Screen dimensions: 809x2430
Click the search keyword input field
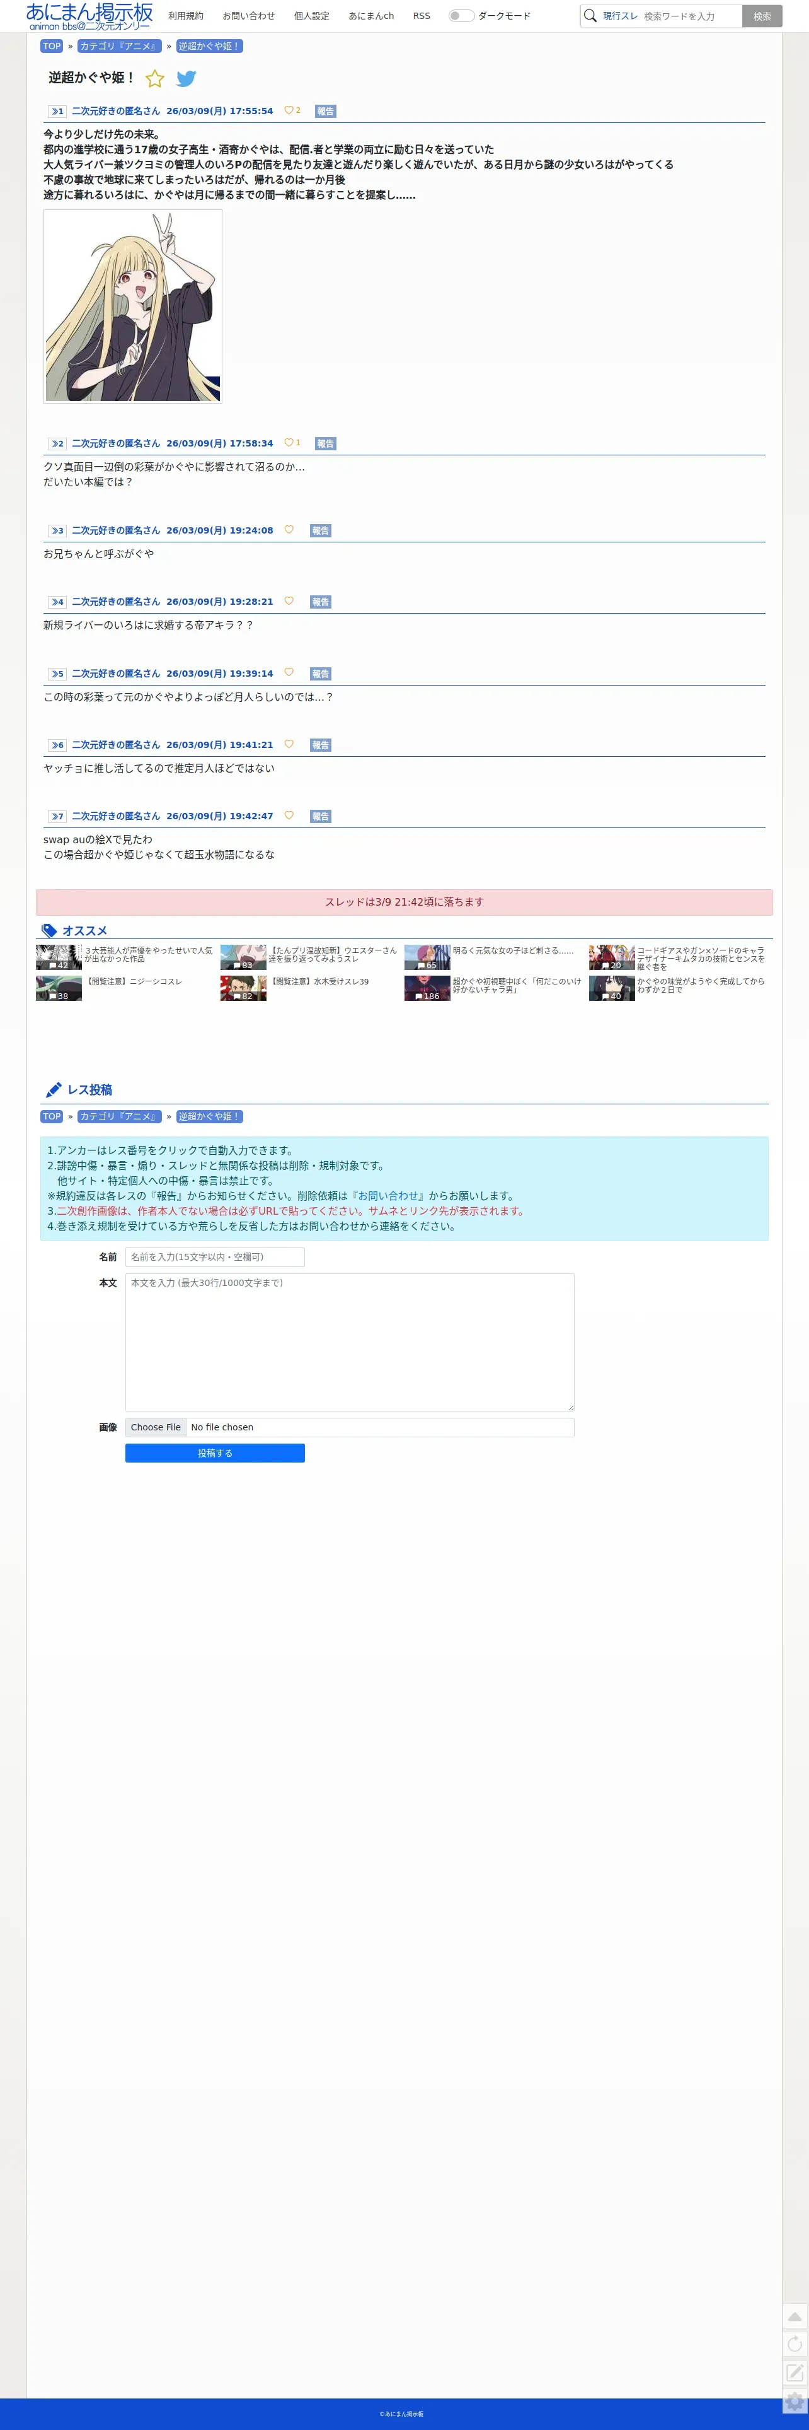[x=690, y=16]
